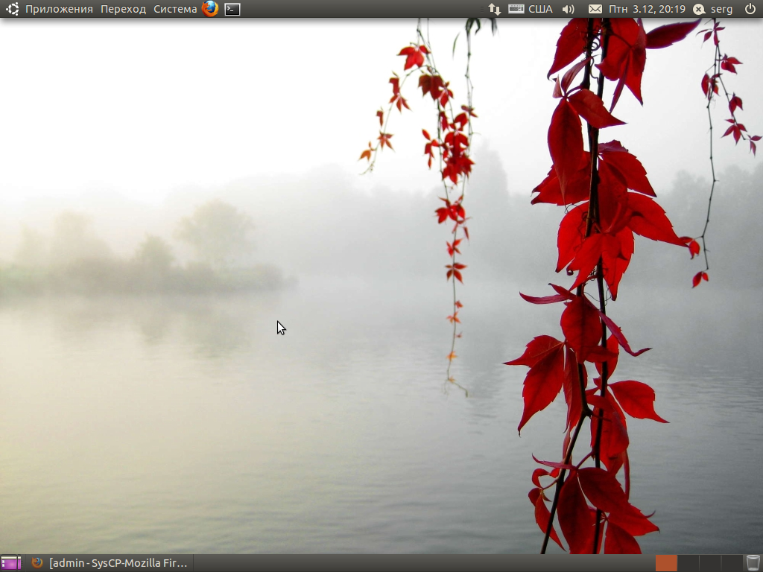Viewport: 763px width, 572px height.
Task: Select the orange active workspace
Action: point(666,563)
